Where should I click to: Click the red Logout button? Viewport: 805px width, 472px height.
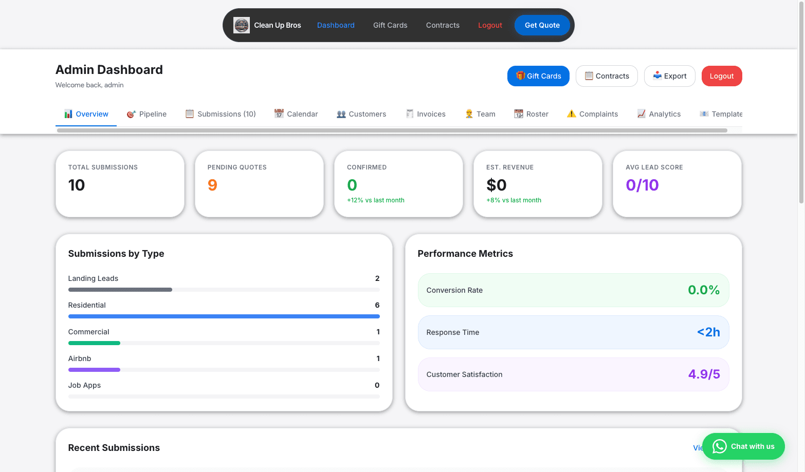(x=721, y=76)
